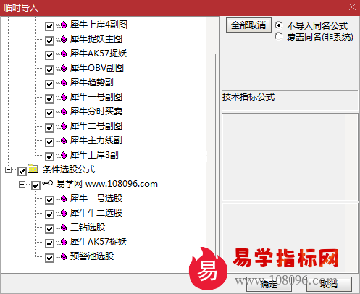Click the formula icon beside 预警池选股
The image size is (360, 294).
(64, 256)
